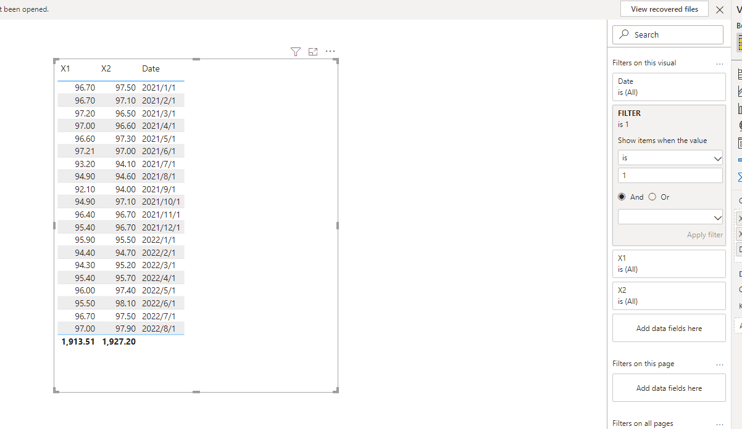Click Apply filter in the FILTER card

click(705, 235)
